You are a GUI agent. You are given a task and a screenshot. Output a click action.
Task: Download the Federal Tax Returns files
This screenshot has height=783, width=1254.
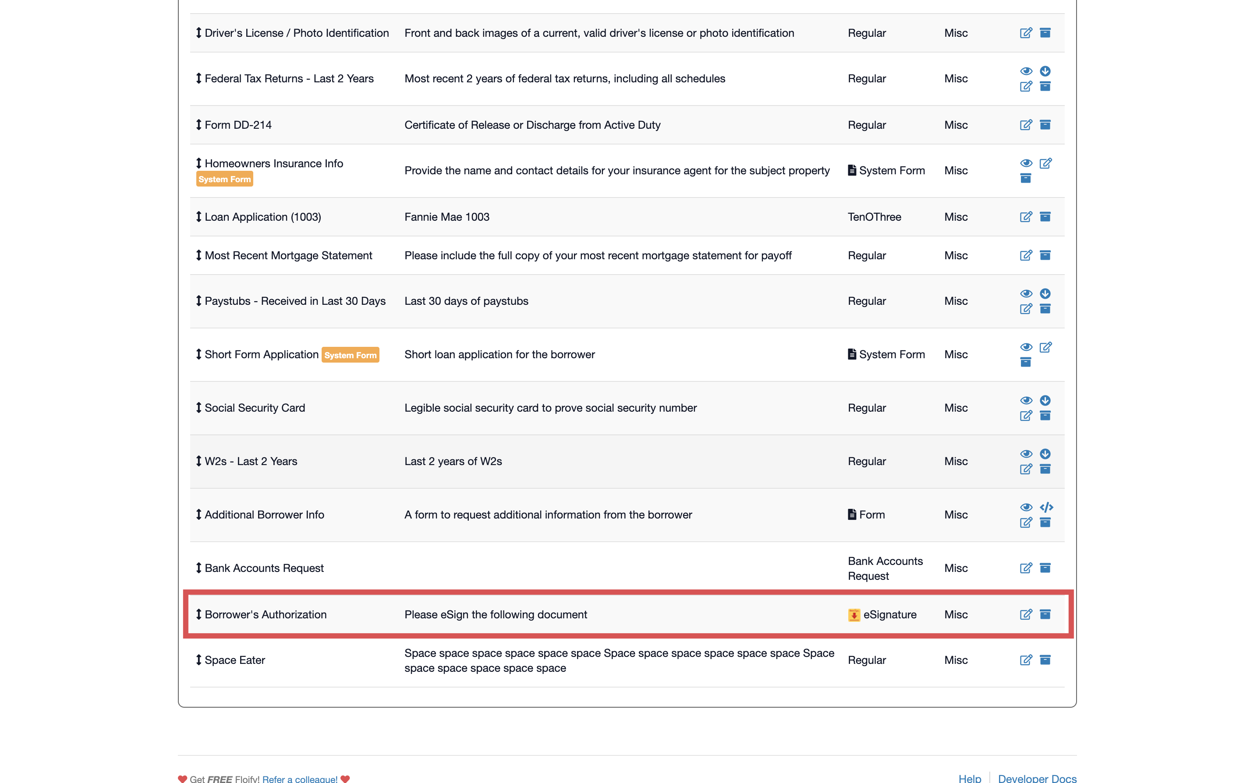1045,71
